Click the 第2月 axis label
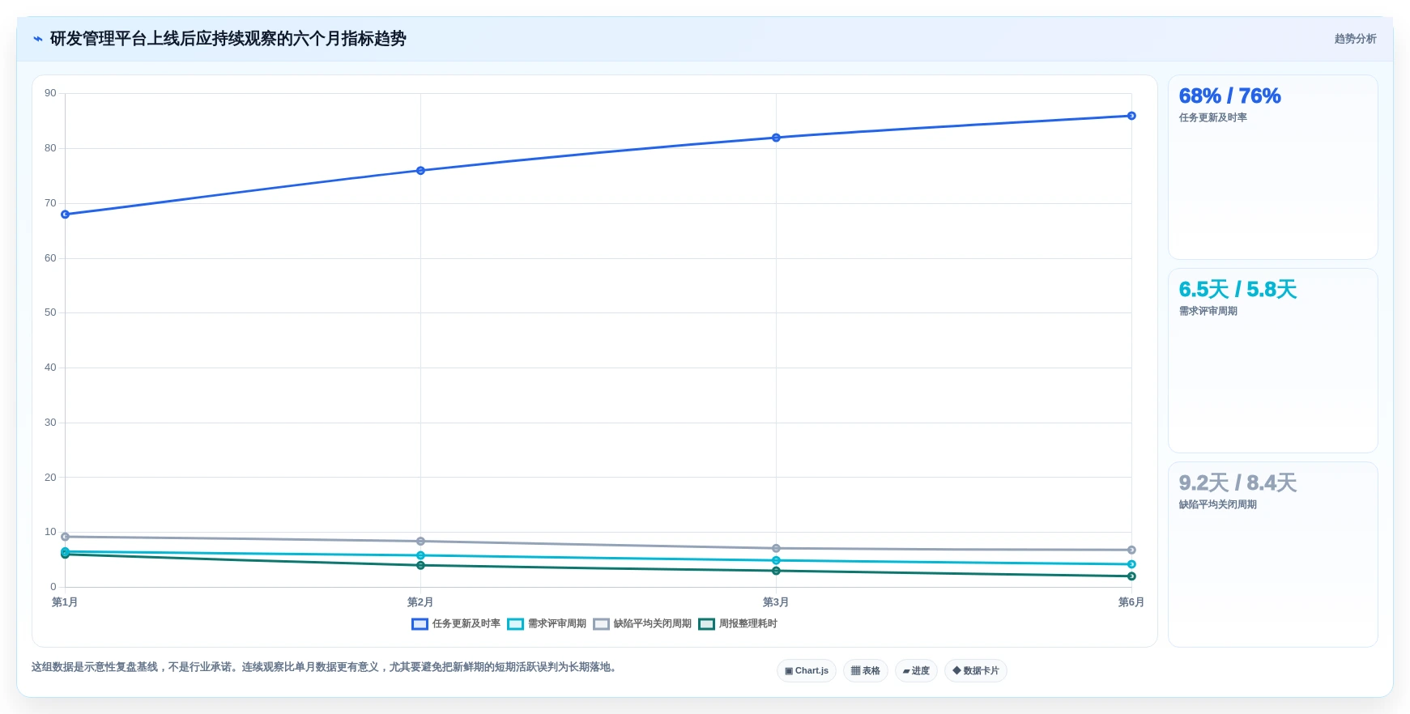 pyautogui.click(x=420, y=602)
